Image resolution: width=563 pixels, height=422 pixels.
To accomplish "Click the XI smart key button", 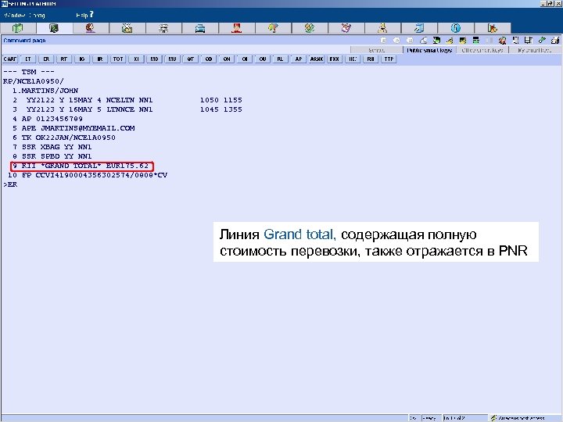I will coord(136,59).
